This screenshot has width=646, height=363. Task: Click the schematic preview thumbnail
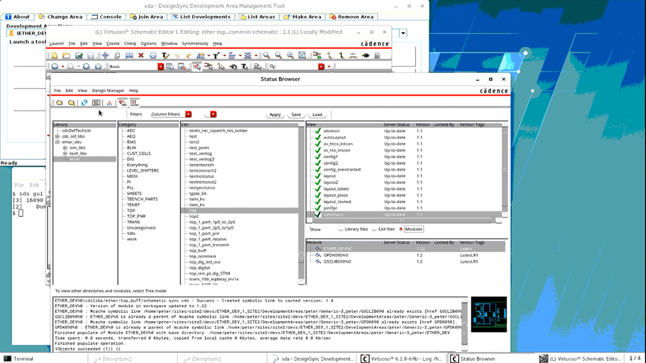[489, 314]
